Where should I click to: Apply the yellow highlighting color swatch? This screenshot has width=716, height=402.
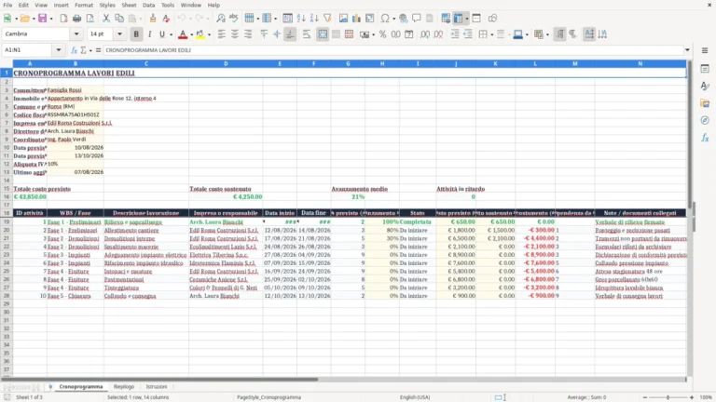[x=200, y=34]
